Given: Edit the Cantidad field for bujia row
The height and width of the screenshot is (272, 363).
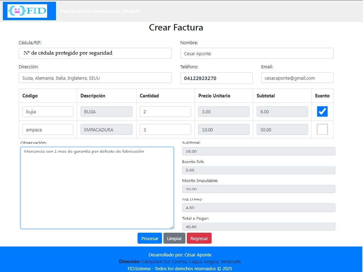Looking at the screenshot, I should pos(165,112).
